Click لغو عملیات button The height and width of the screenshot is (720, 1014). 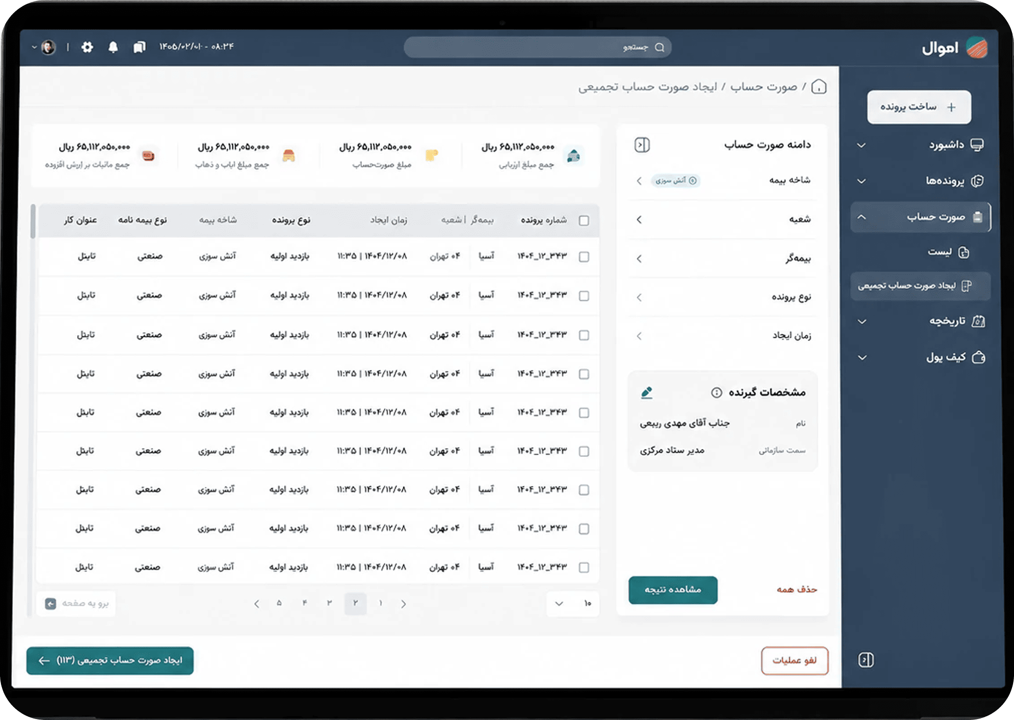pos(795,660)
